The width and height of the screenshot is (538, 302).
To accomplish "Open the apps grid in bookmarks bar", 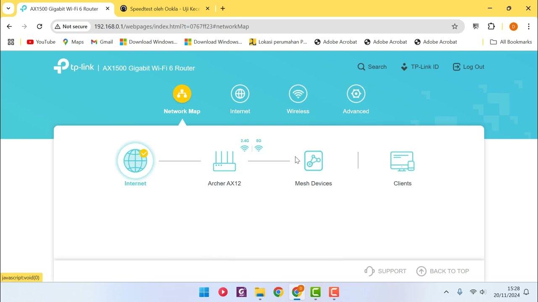I will [x=11, y=42].
